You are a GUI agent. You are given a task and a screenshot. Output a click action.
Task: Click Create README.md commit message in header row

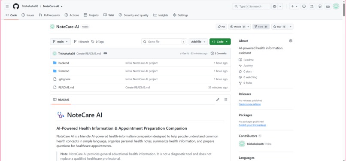(89, 53)
